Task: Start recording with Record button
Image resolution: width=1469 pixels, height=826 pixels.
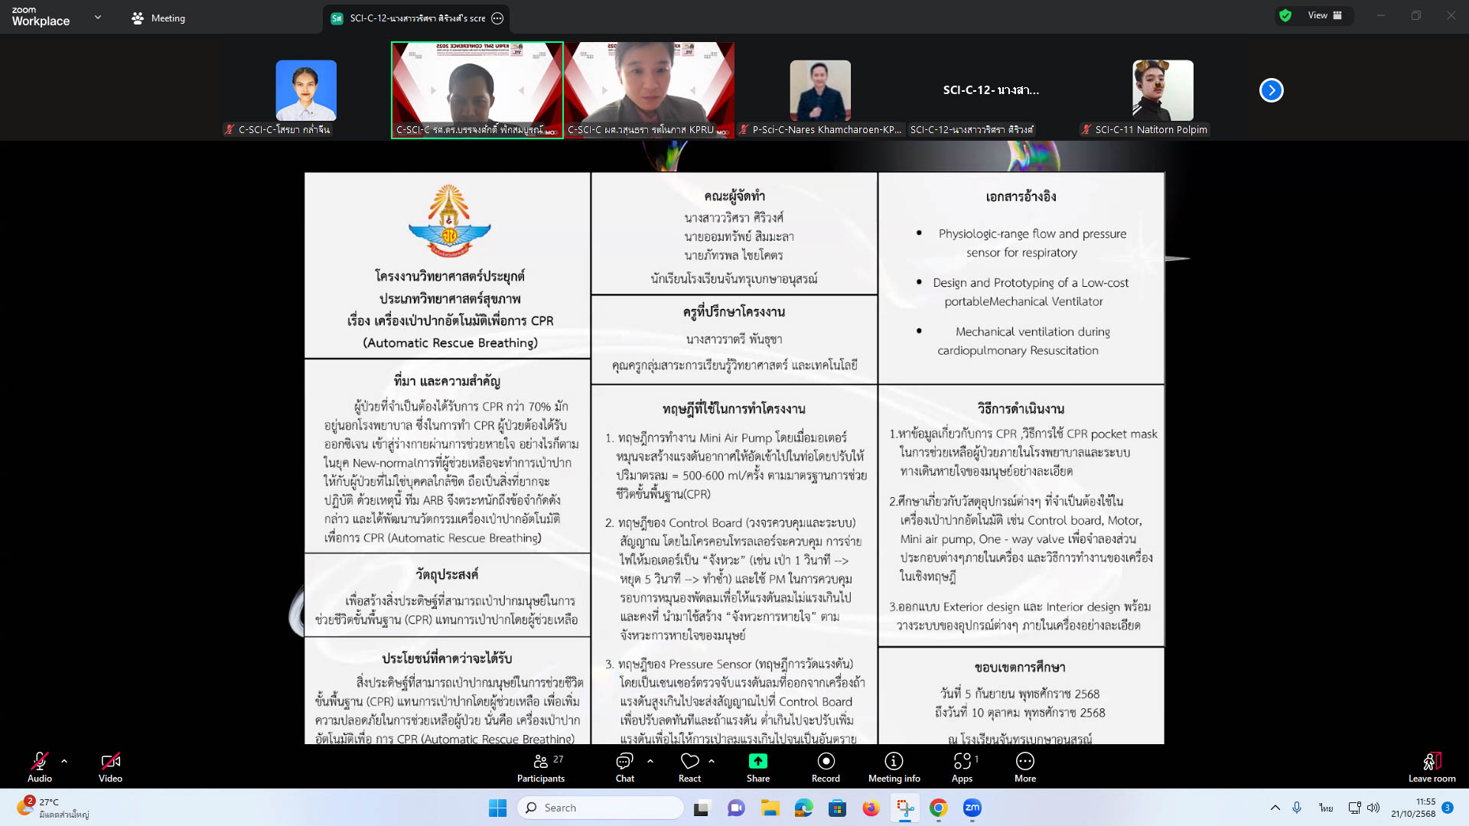Action: 826,767
